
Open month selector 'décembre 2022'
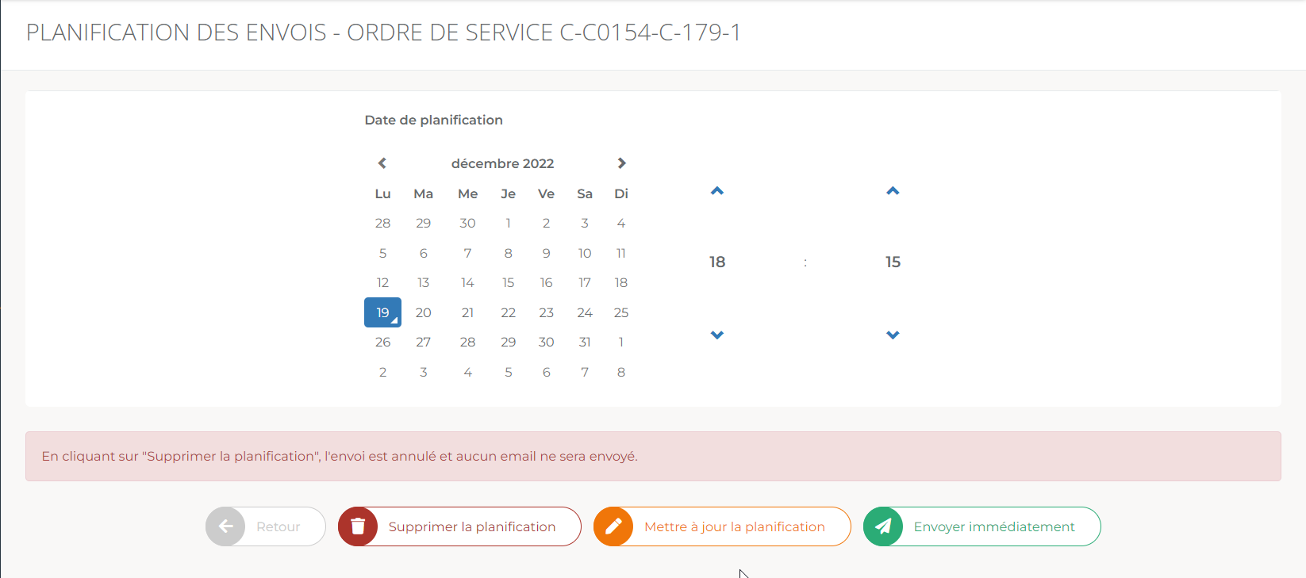click(x=502, y=163)
